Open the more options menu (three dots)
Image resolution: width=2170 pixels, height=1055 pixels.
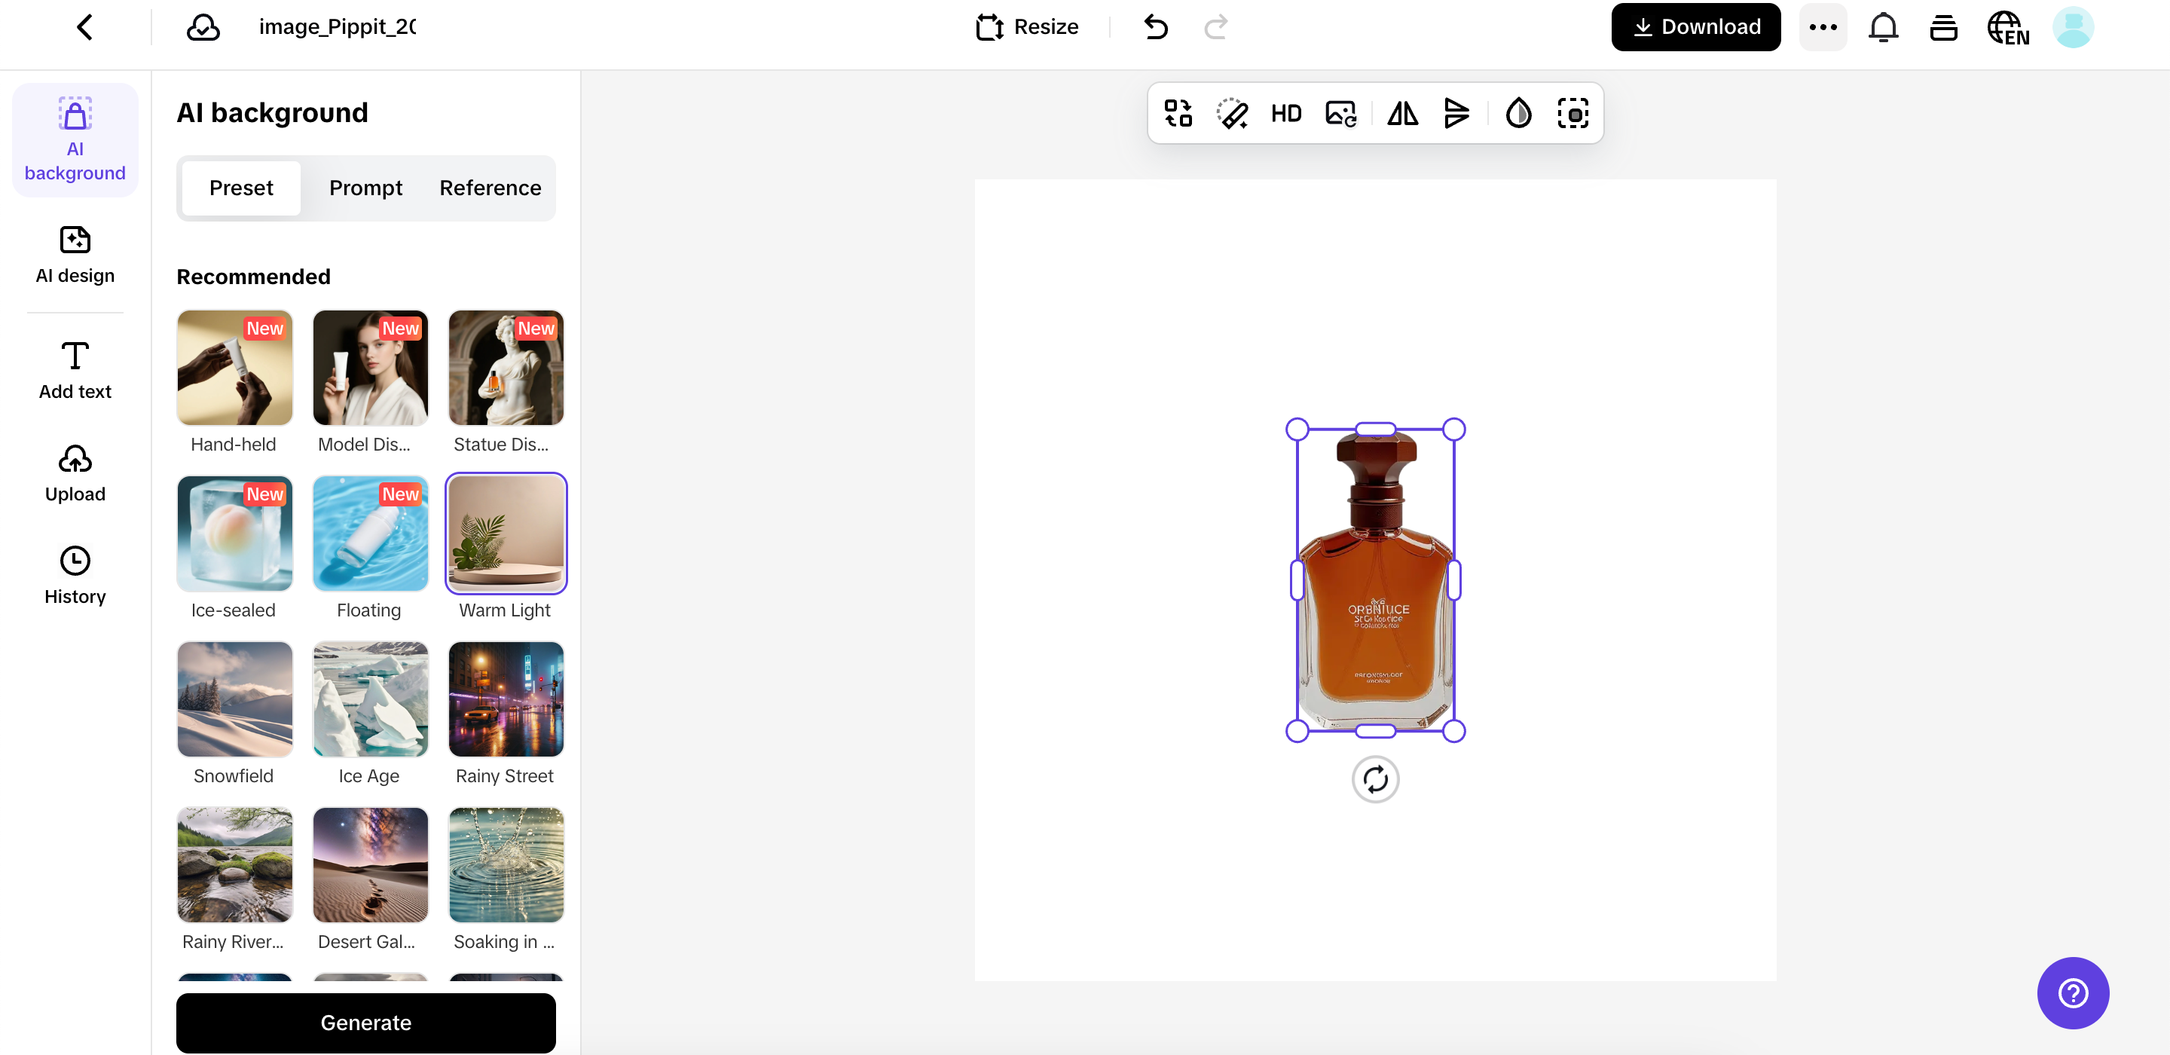[1823, 26]
